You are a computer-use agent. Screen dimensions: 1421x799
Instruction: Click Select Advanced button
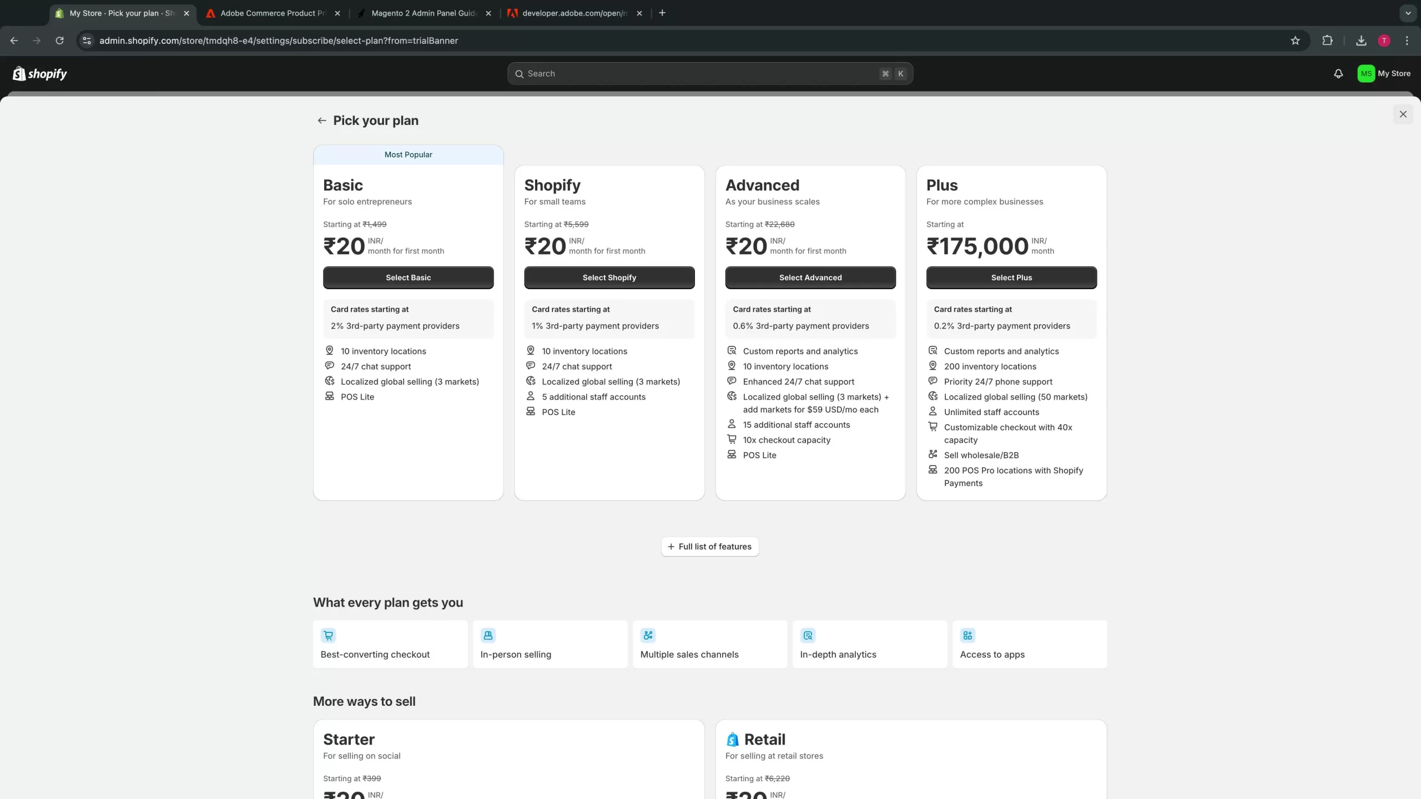(x=810, y=277)
